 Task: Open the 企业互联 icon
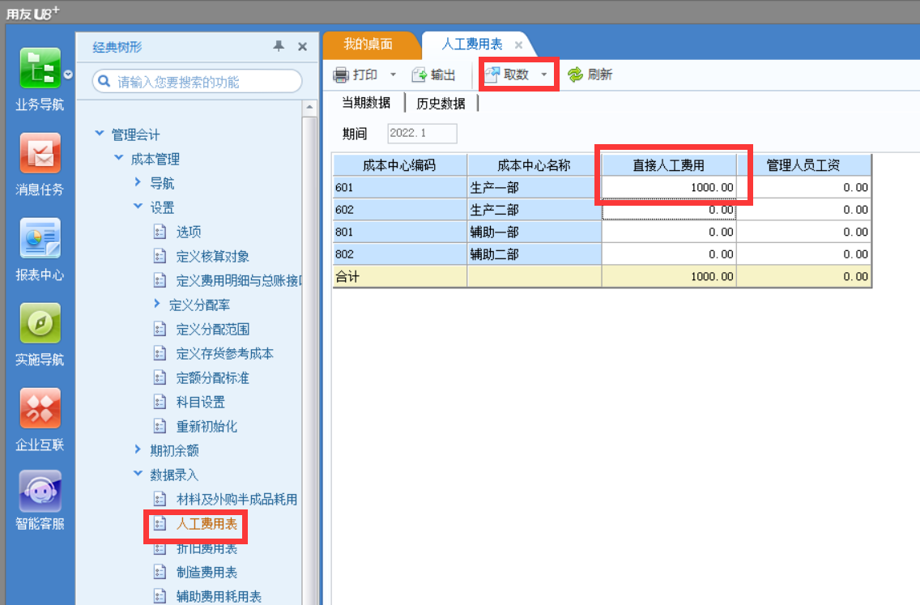click(x=40, y=408)
